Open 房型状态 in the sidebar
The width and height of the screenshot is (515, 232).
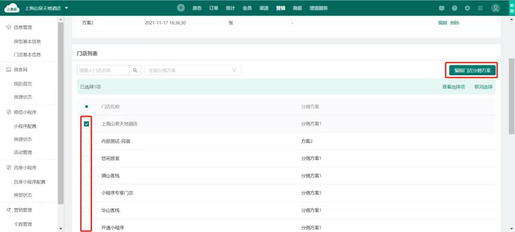(x=23, y=195)
